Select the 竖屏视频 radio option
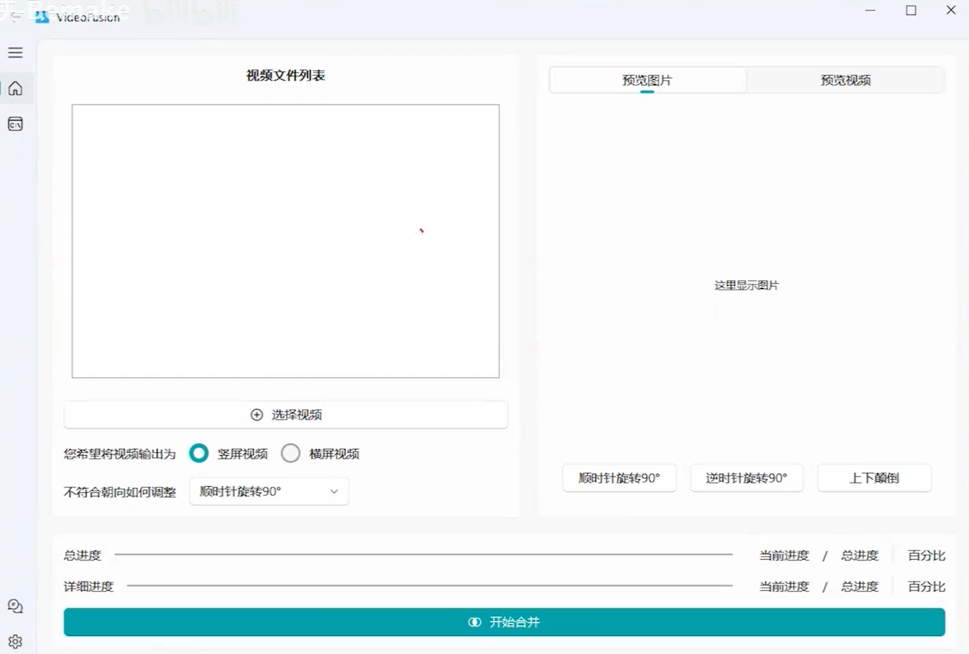 click(199, 453)
